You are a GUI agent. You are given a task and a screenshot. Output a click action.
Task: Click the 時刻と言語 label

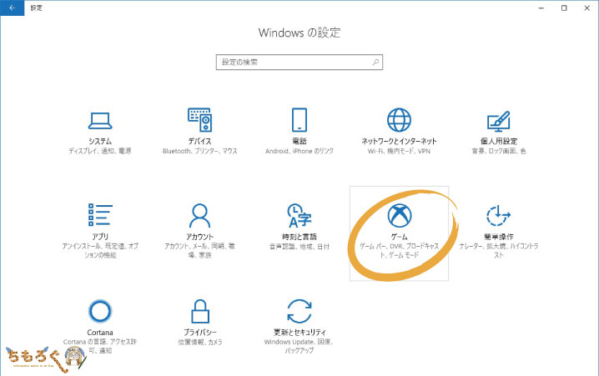tap(299, 237)
